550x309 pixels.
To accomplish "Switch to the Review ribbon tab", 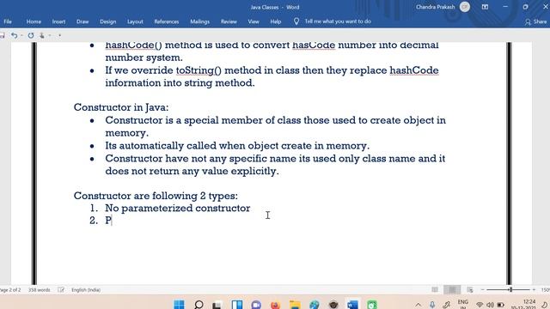I will point(229,21).
